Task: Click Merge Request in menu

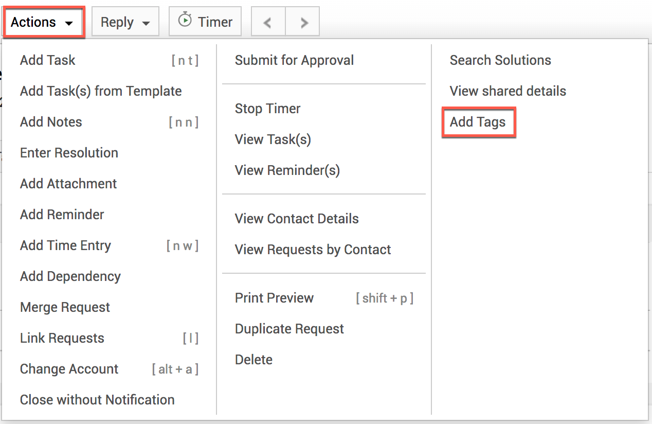Action: 65,307
